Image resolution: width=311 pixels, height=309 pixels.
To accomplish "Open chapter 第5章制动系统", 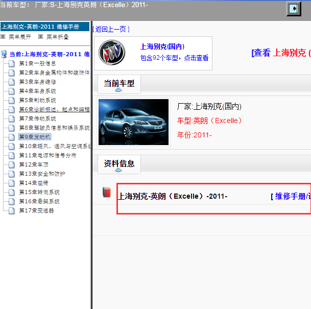I will pos(37,100).
